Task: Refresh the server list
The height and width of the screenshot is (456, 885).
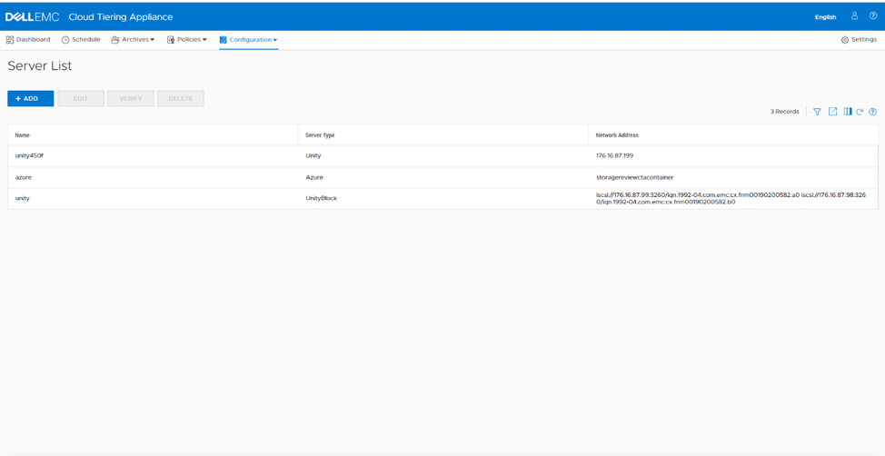Action: click(x=860, y=112)
